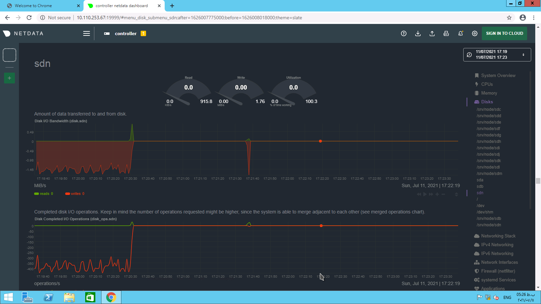Click the chart height resize handle
This screenshot has height=304, width=541.
pos(456,194)
